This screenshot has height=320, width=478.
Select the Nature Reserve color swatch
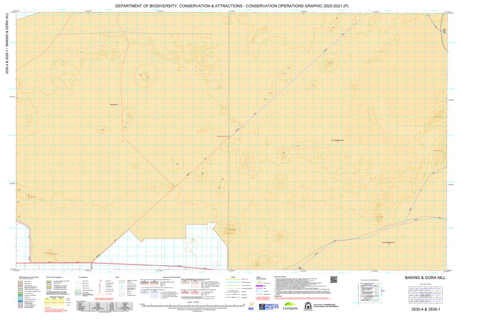click(x=21, y=283)
